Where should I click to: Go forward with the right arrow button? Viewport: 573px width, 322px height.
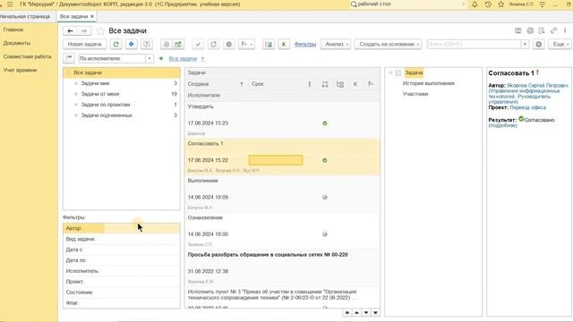84,31
